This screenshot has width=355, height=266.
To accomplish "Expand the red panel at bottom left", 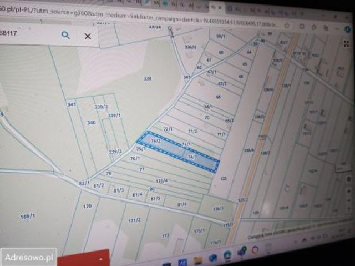I will [101, 258].
